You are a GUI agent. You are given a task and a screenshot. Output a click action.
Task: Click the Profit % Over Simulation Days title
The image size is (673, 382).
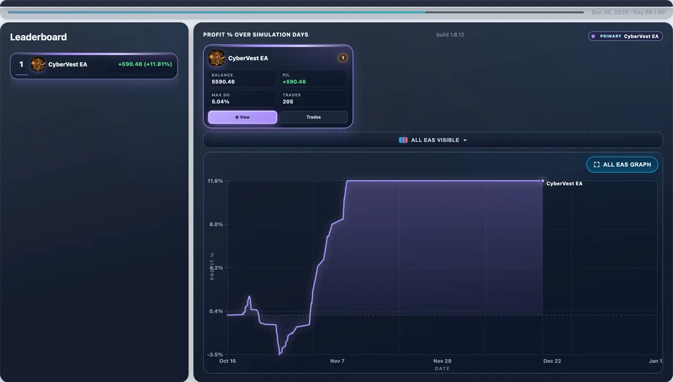(x=255, y=35)
